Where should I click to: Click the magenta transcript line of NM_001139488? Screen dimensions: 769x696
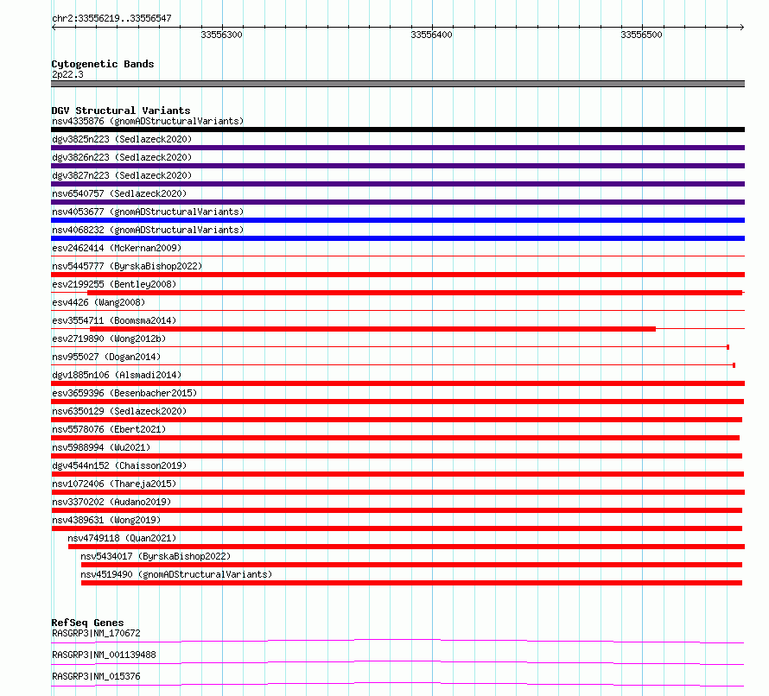coord(397,662)
